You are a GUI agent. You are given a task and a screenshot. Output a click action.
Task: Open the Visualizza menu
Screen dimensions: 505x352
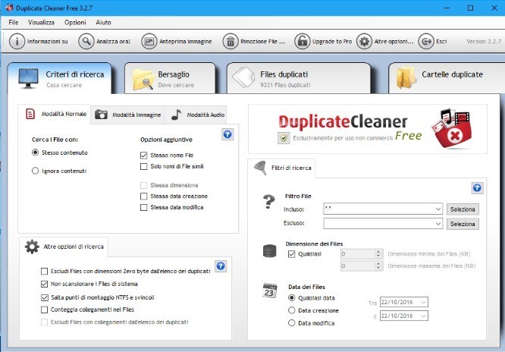[41, 22]
